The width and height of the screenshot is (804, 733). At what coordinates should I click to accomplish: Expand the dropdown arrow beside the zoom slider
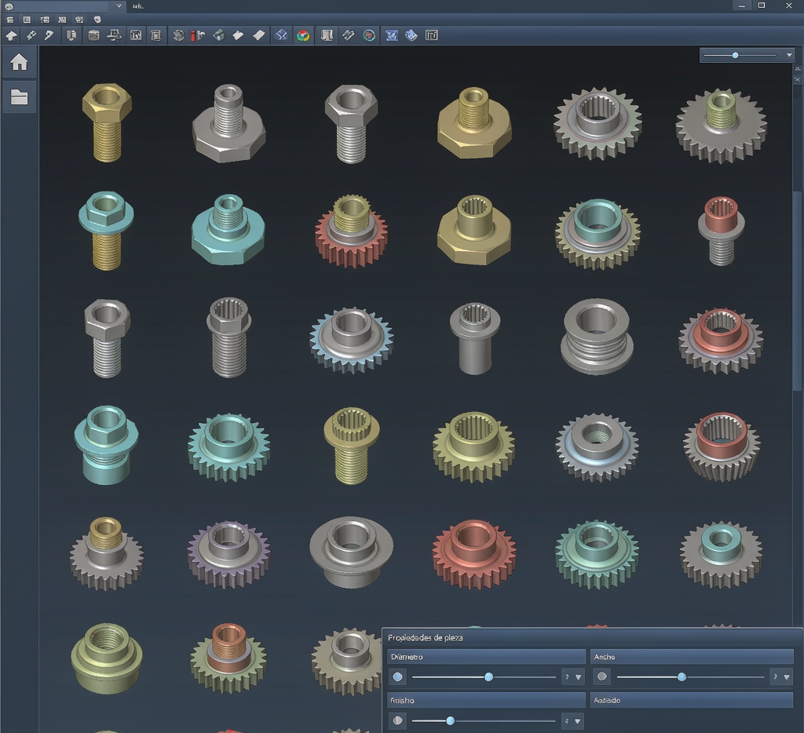tap(789, 55)
